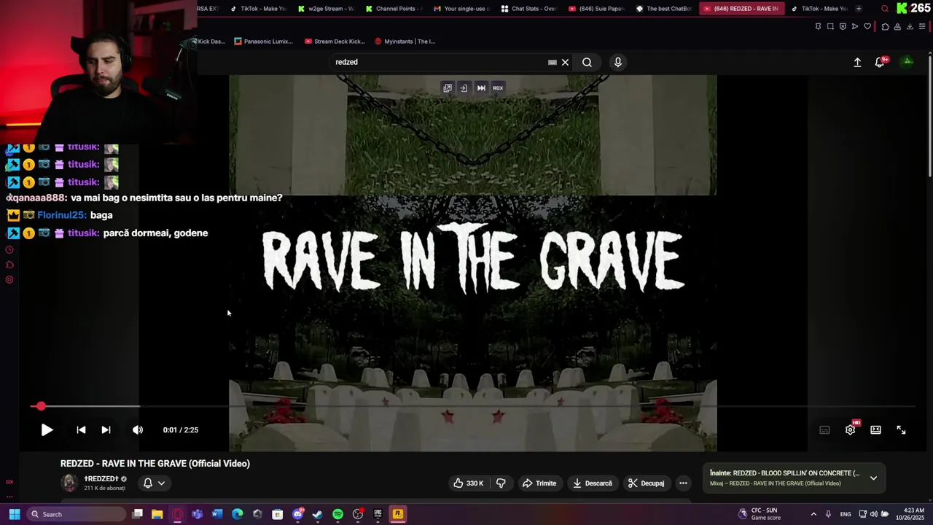The image size is (933, 525).
Task: Open the †REDZED† channel name link
Action: point(101,479)
